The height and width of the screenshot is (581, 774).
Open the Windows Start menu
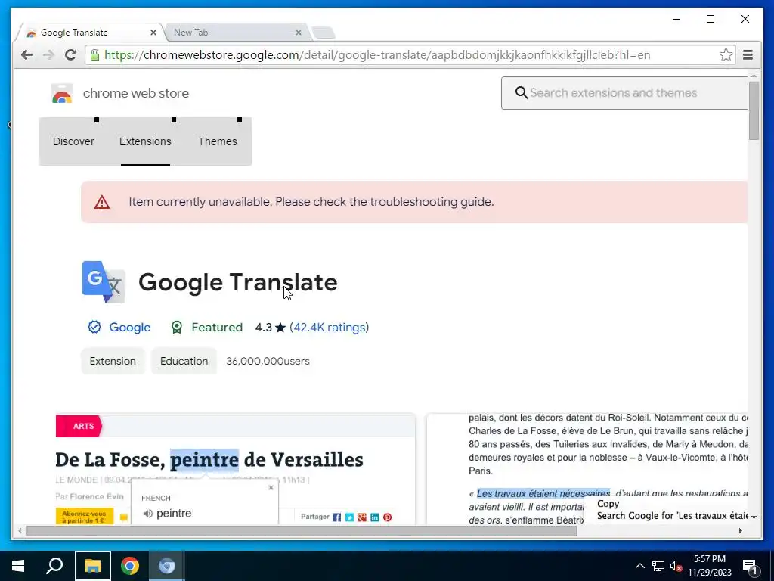coord(18,566)
